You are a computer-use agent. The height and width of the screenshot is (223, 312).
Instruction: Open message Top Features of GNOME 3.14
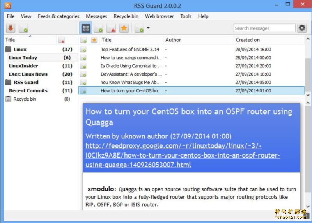[x=130, y=50]
